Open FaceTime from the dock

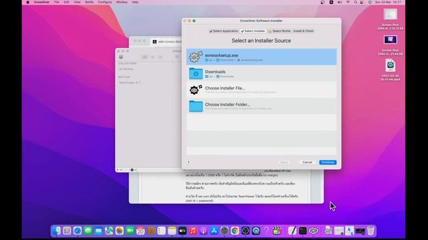130,231
